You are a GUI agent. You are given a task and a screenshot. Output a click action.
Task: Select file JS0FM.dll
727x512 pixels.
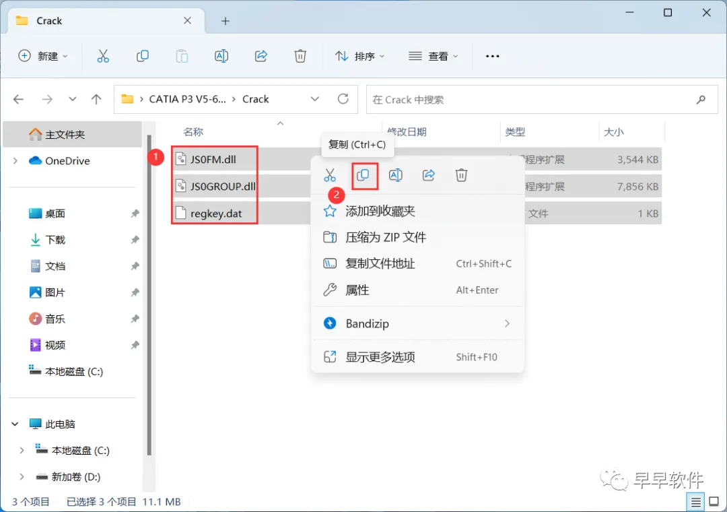(x=213, y=160)
